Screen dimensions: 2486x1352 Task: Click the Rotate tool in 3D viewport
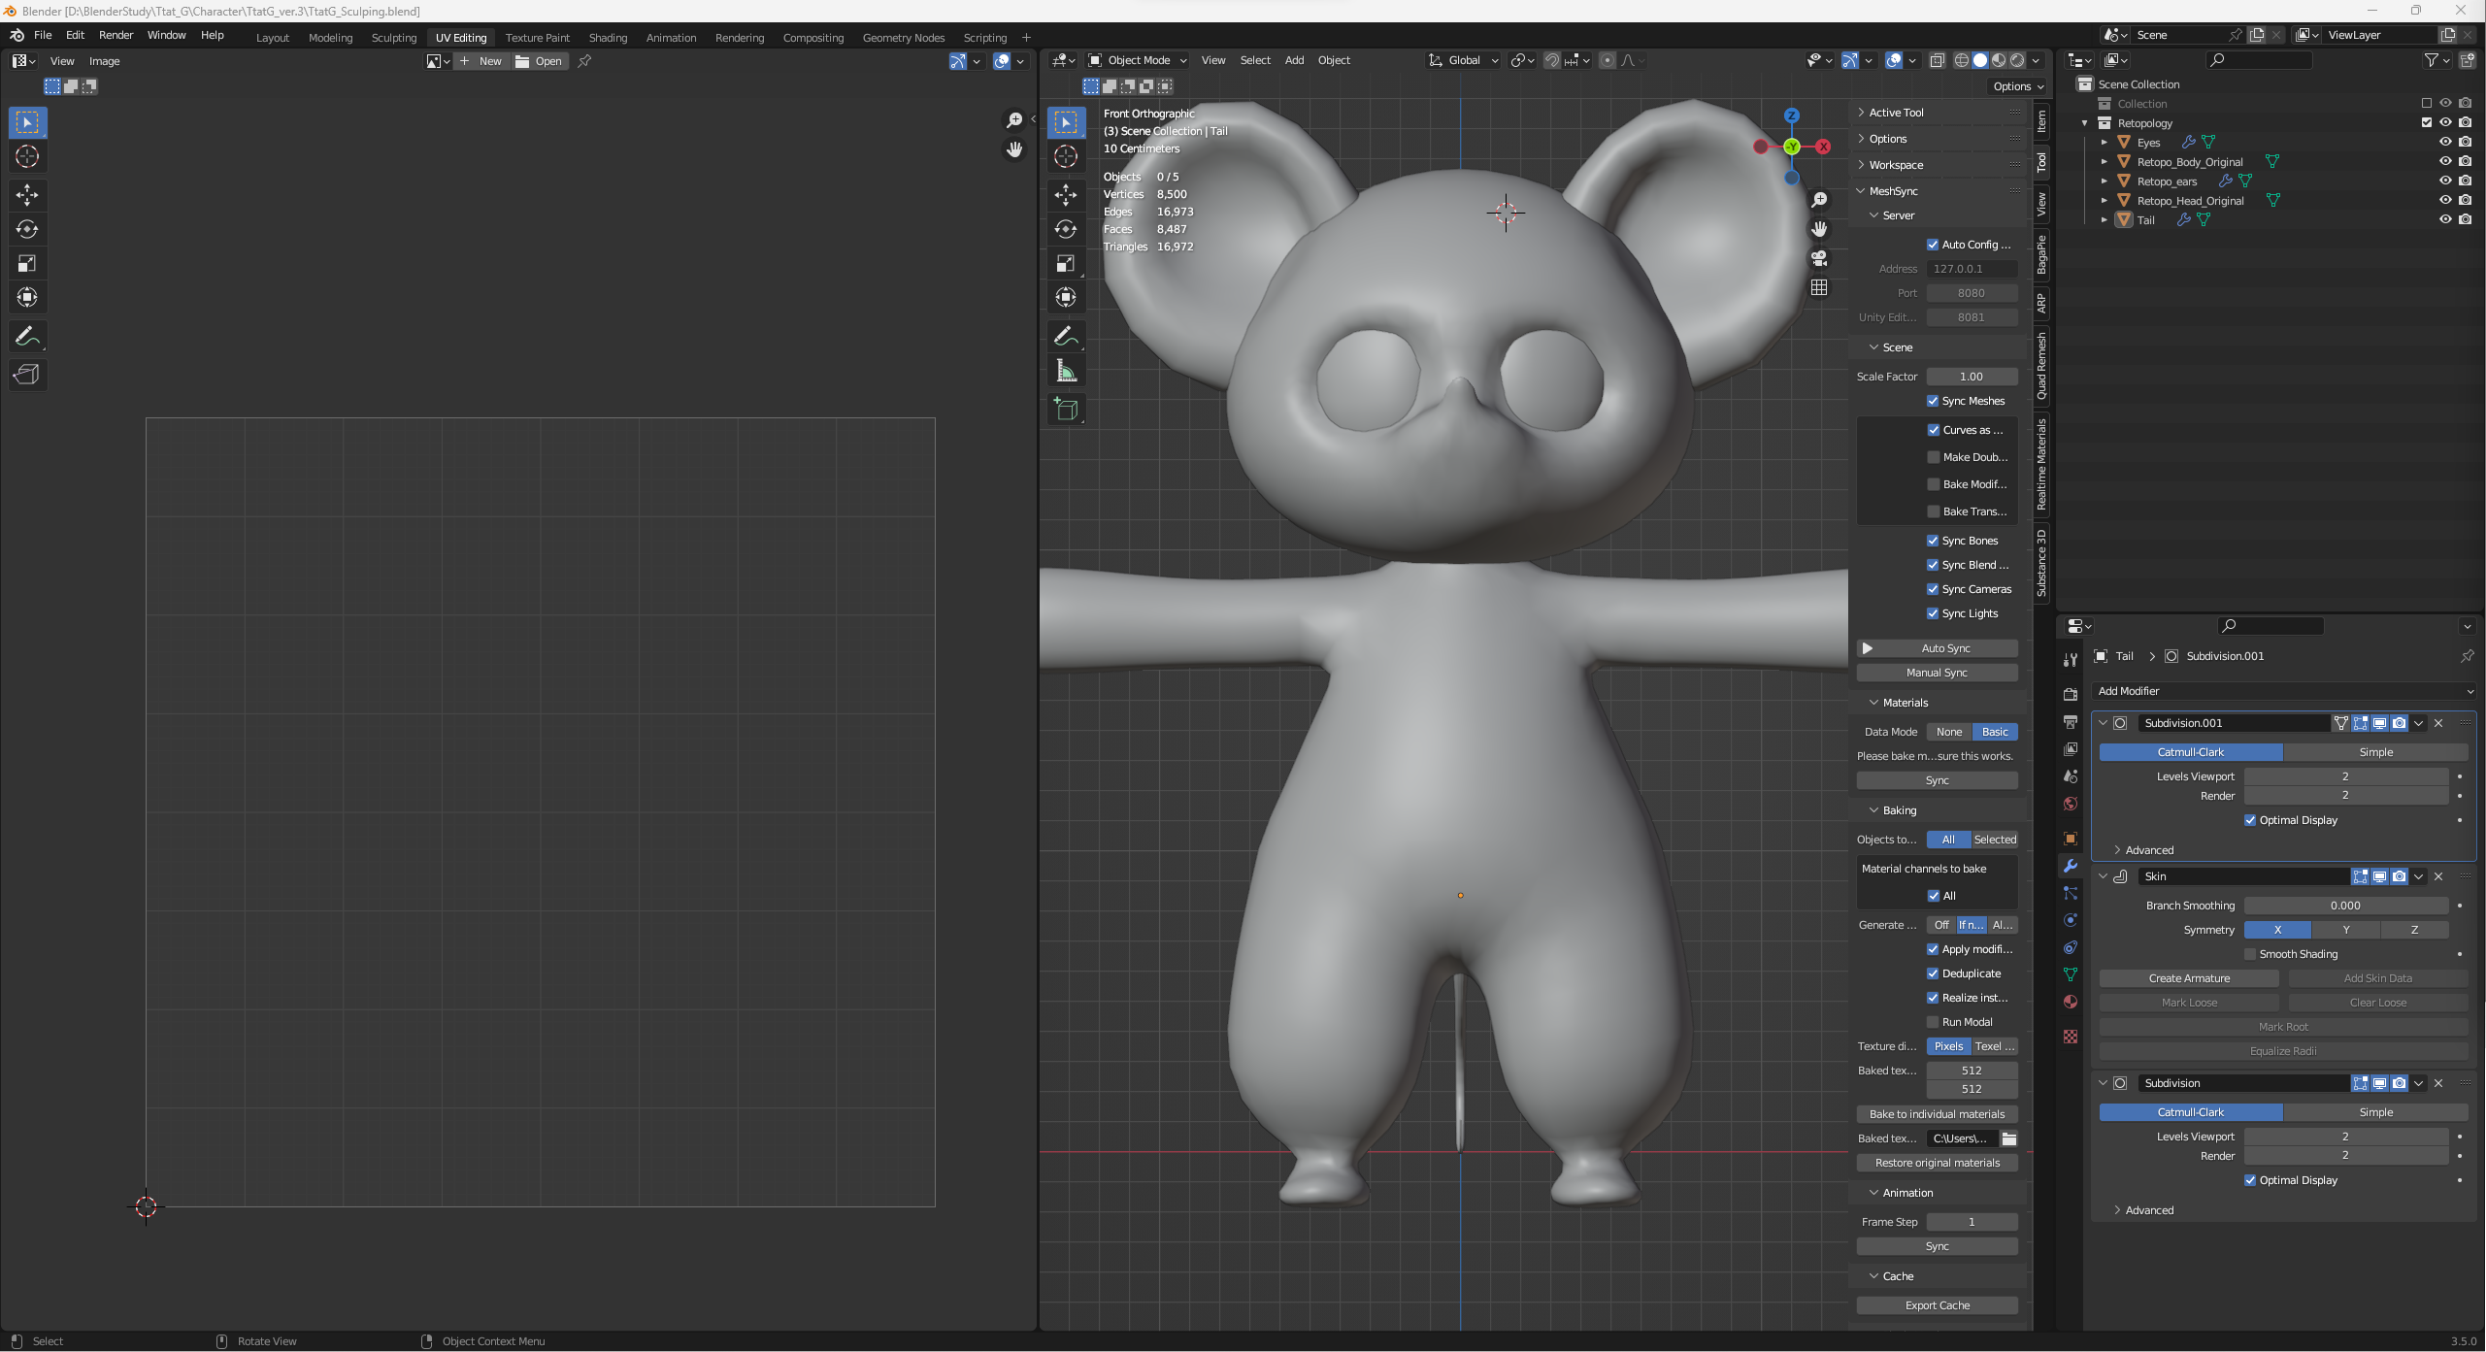[1066, 229]
